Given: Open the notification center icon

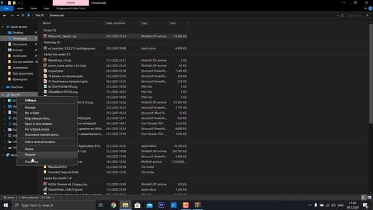Looking at the screenshot, I should click(365, 205).
